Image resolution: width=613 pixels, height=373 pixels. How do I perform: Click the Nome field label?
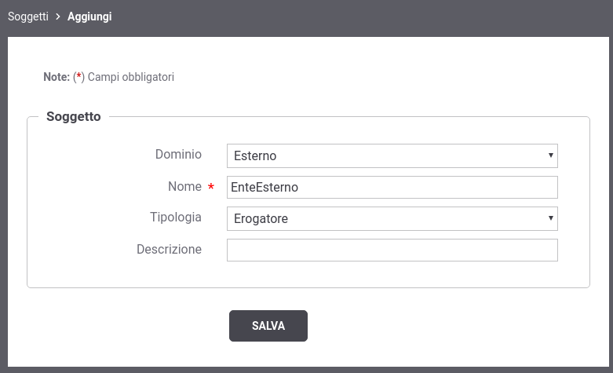(x=184, y=186)
